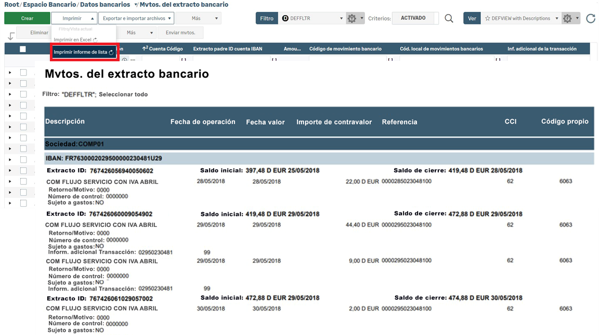
Task: Open the DEFFLTR filter dropdown
Action: coord(341,19)
